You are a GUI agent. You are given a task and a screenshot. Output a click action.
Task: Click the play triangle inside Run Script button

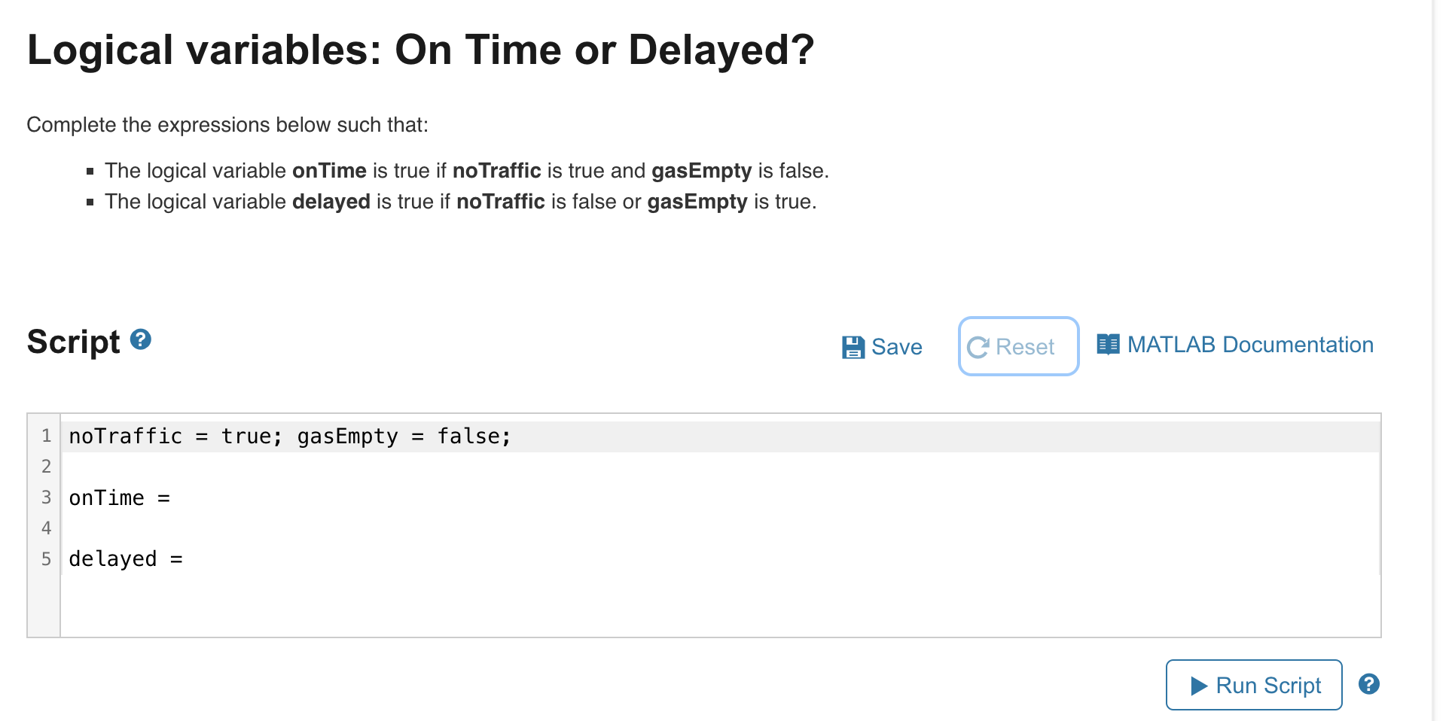1199,685
